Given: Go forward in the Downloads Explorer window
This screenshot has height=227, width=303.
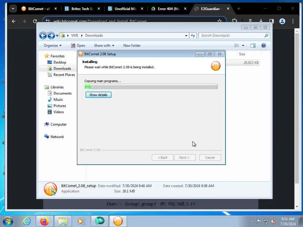Looking at the screenshot, I should (51, 35).
